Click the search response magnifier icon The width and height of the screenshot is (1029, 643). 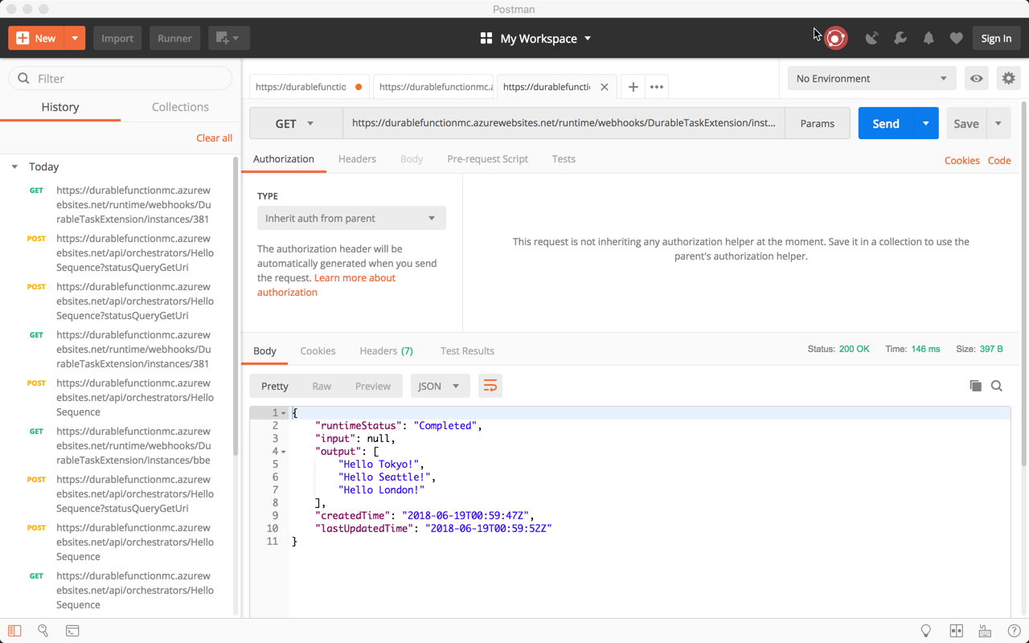[x=997, y=386]
